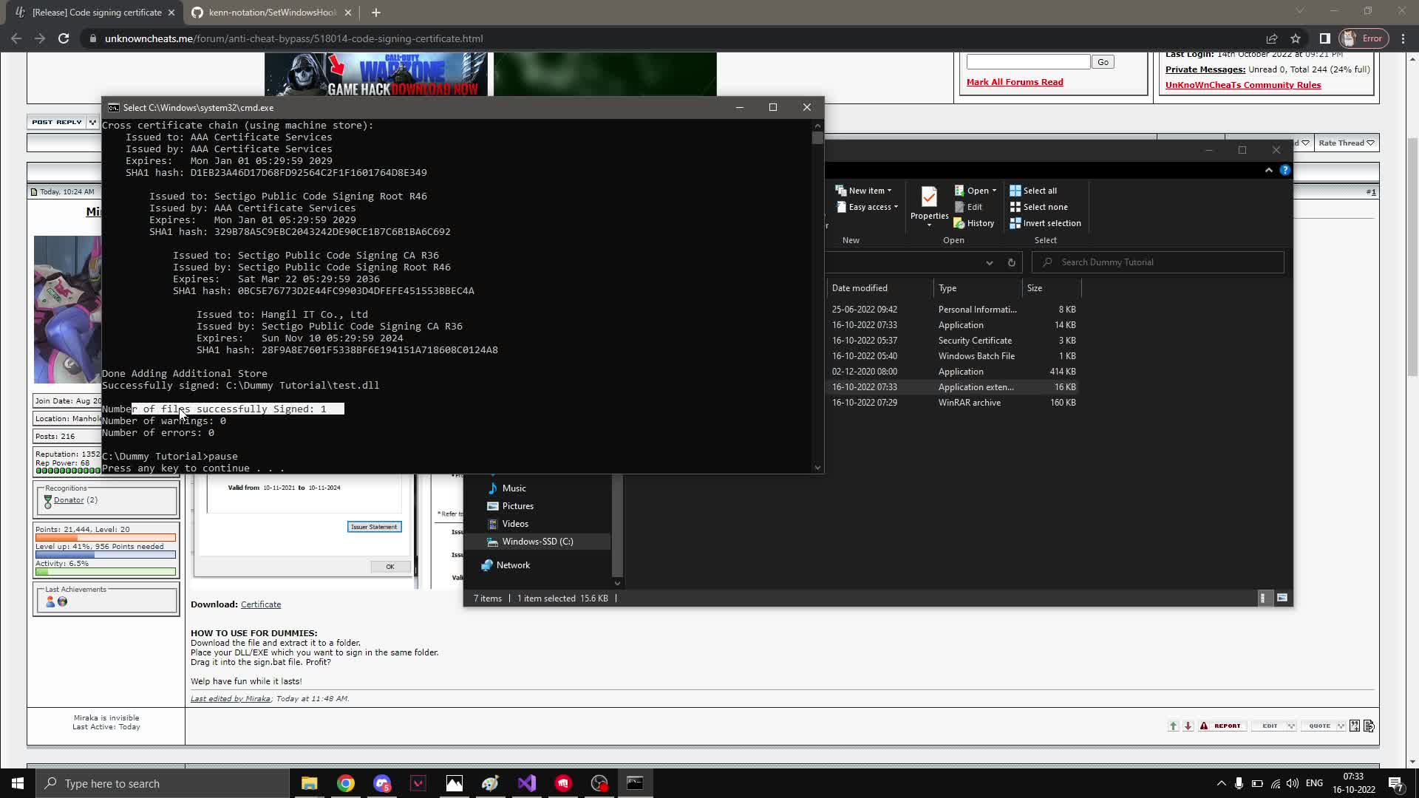The width and height of the screenshot is (1419, 798).
Task: Expand the Easy access dropdown
Action: click(868, 207)
